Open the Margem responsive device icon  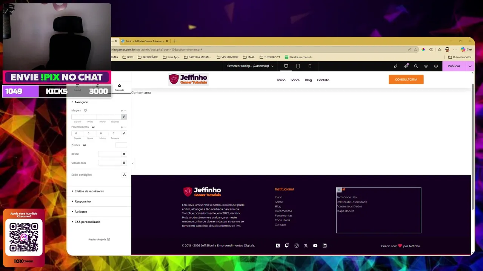[x=85, y=111]
